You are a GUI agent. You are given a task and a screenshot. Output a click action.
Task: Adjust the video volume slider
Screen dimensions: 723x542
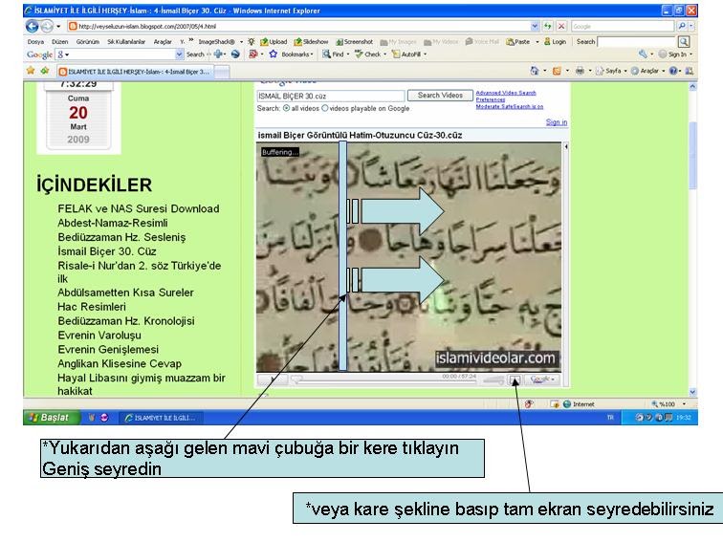tap(493, 380)
